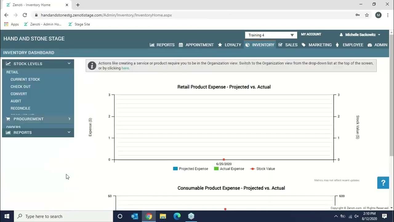394x222 pixels.
Task: Click the Windows Start button
Action: [x=7, y=216]
